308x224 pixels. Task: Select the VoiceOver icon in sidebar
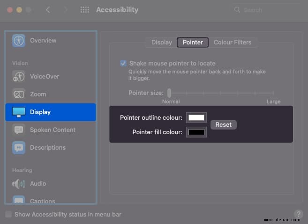(19, 76)
